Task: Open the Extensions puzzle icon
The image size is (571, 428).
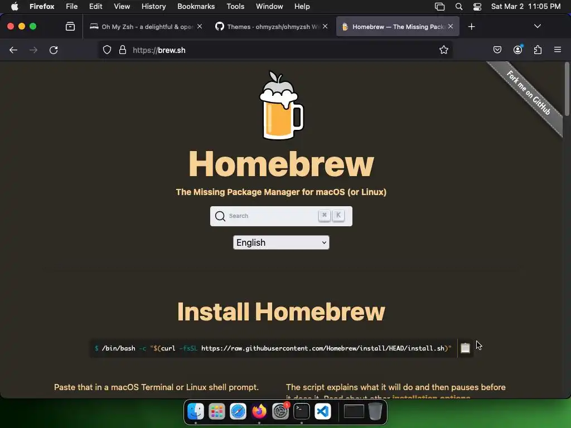Action: [538, 50]
